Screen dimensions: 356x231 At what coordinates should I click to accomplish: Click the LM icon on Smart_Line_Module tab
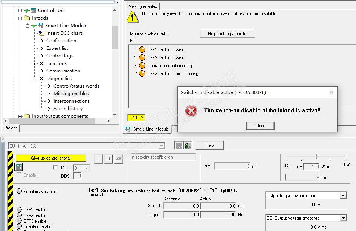[x=127, y=129]
